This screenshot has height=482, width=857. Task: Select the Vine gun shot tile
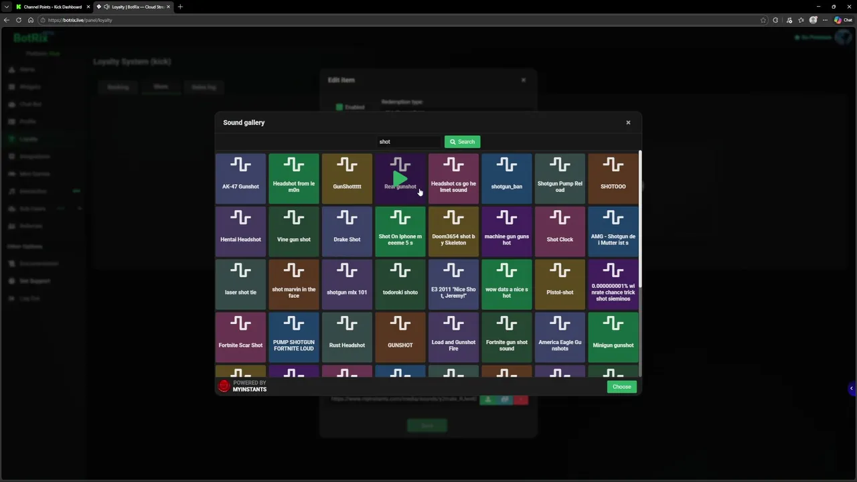point(293,232)
